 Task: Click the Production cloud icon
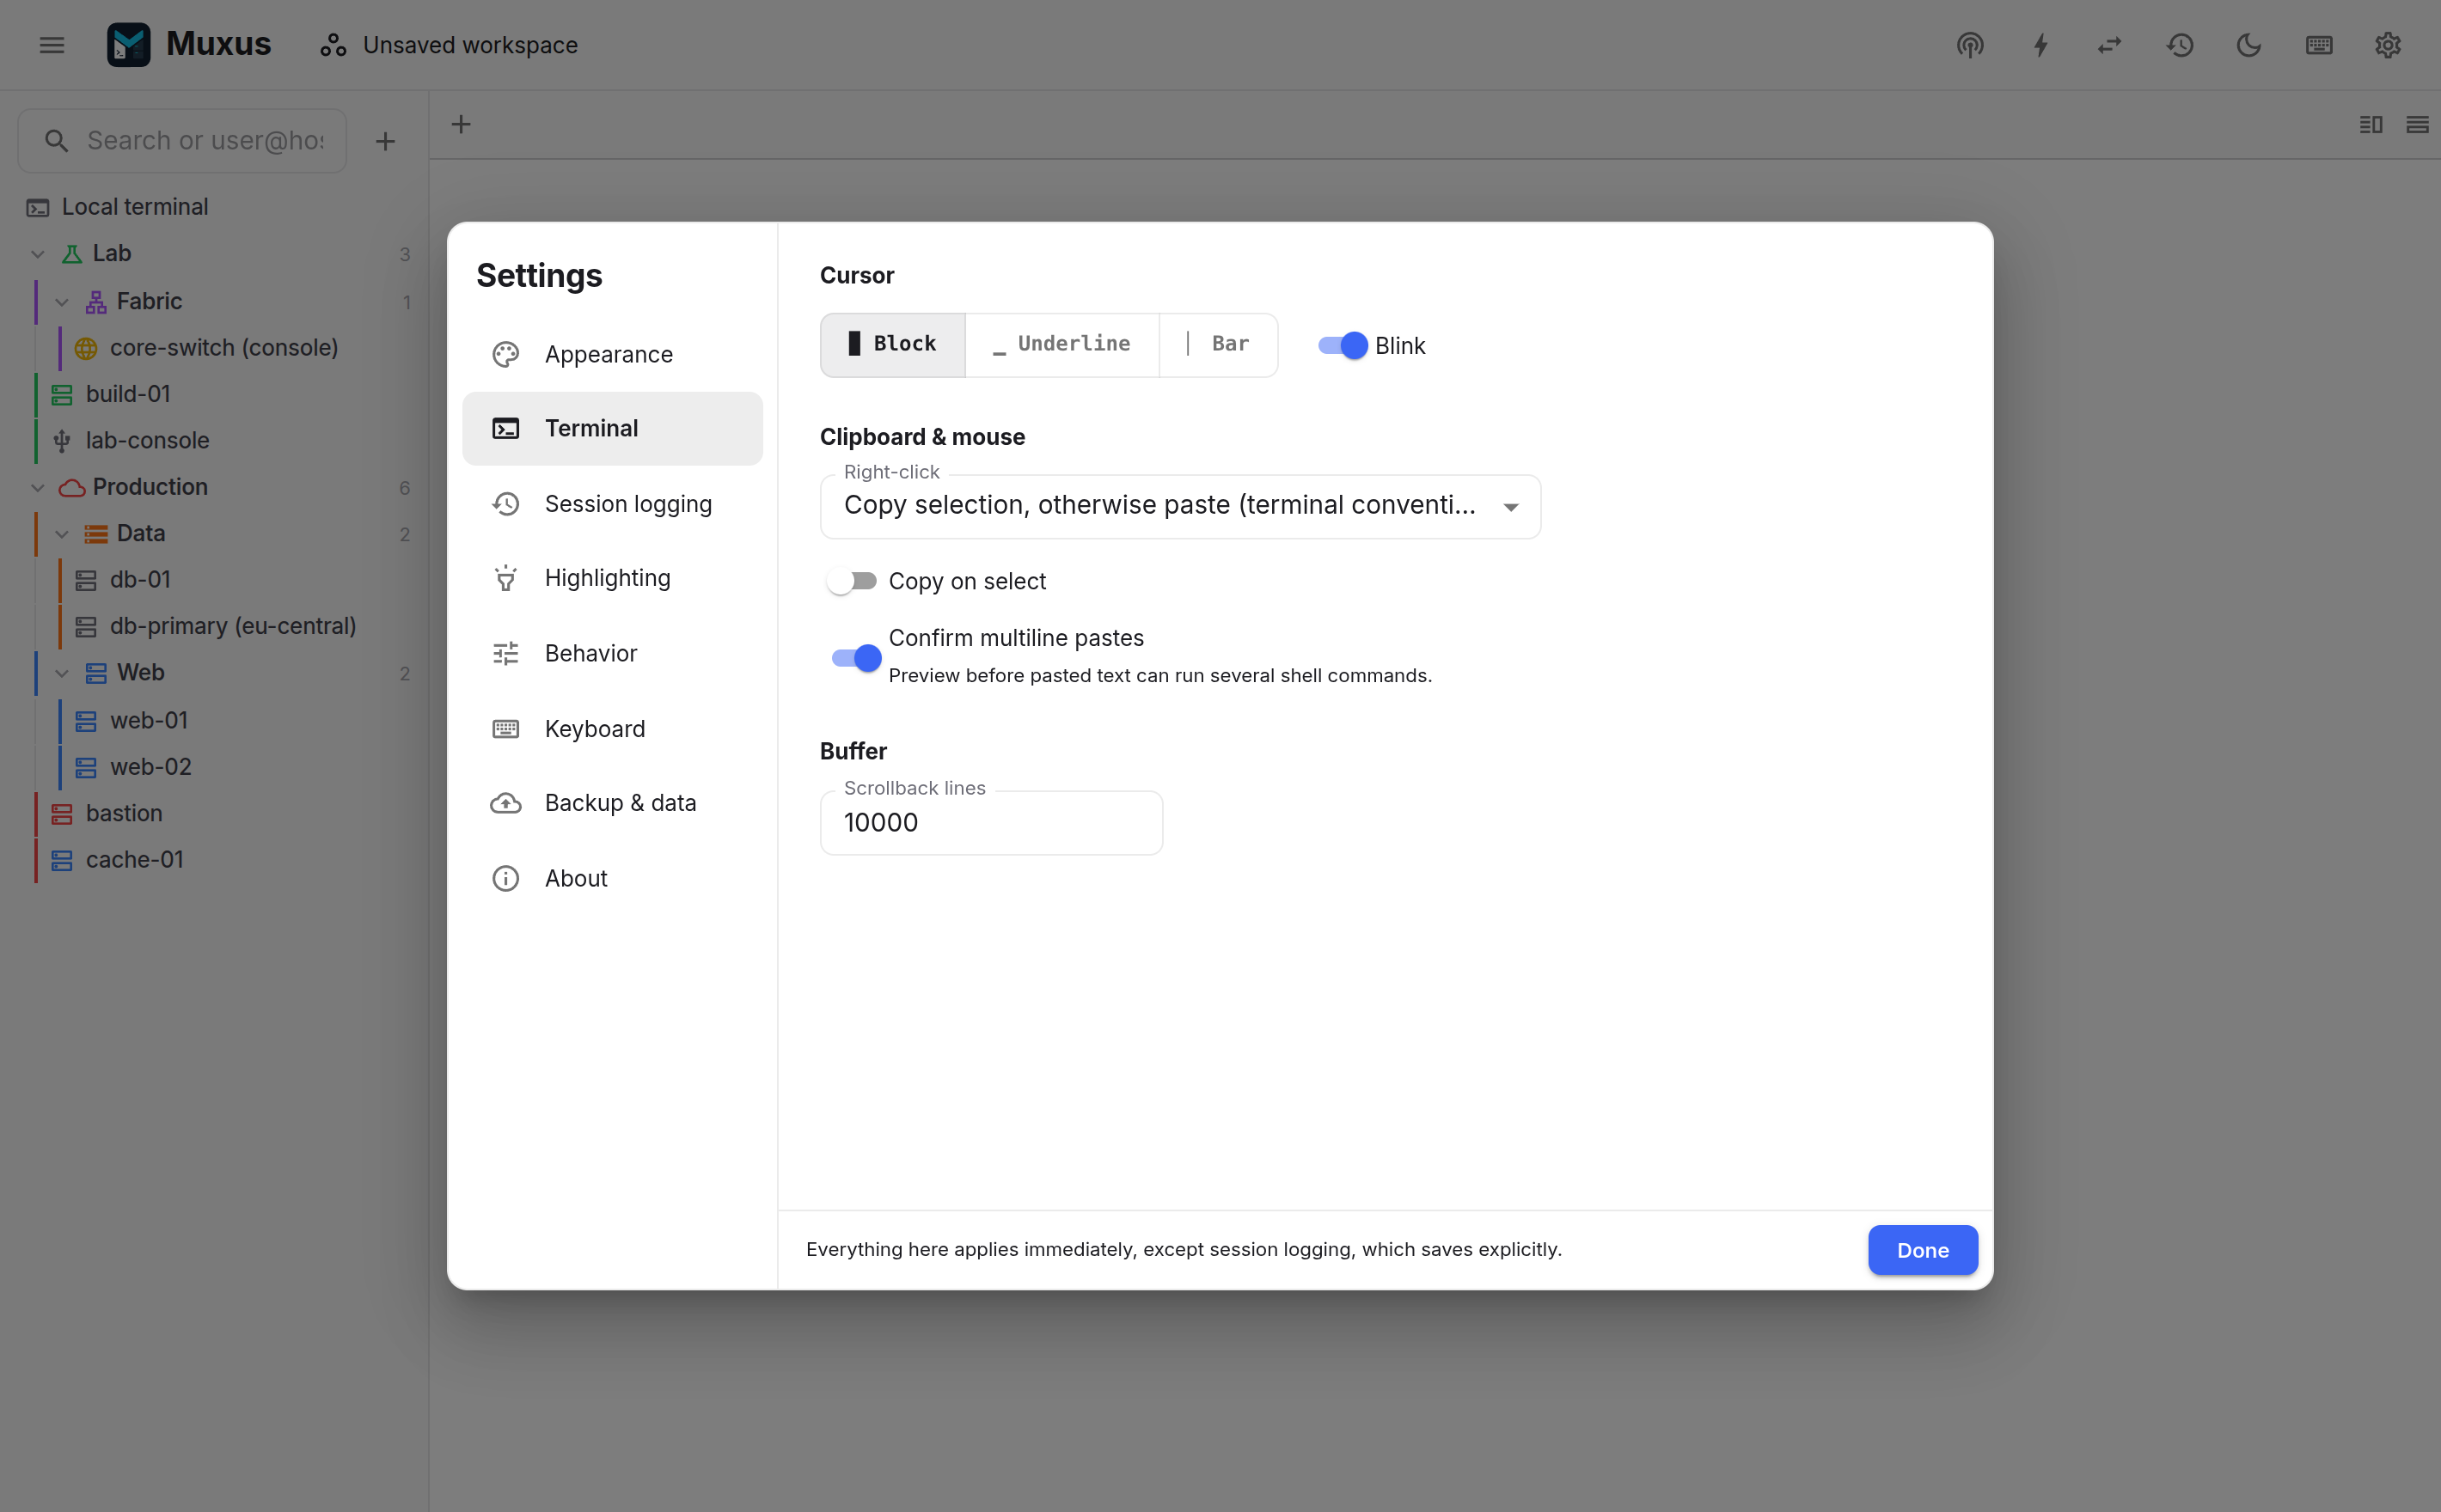pyautogui.click(x=72, y=488)
